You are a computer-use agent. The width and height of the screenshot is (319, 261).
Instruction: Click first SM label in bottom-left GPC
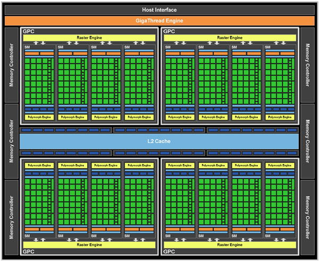[27, 236]
